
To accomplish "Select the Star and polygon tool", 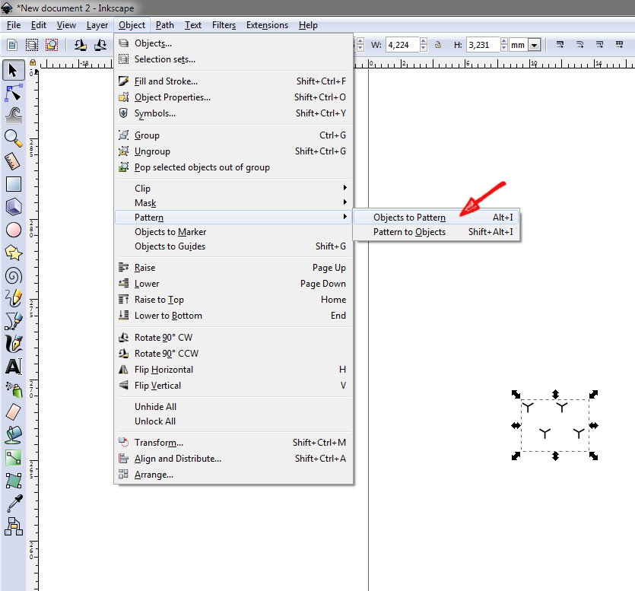I will pos(14,253).
